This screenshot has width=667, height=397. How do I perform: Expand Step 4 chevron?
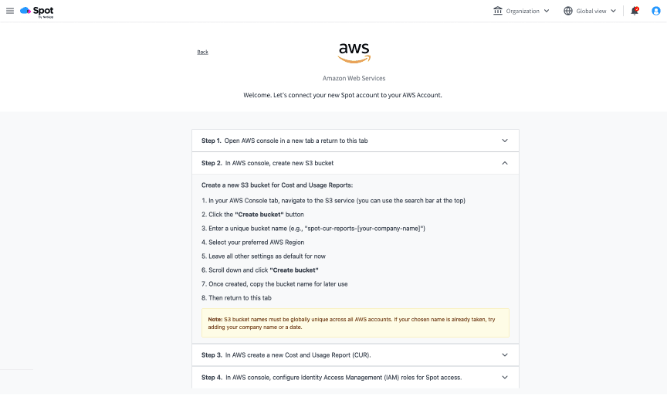[505, 378]
